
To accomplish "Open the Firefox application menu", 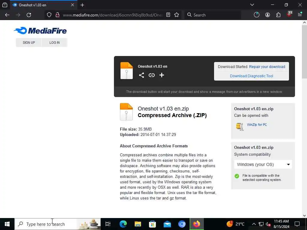I will click(300, 14).
